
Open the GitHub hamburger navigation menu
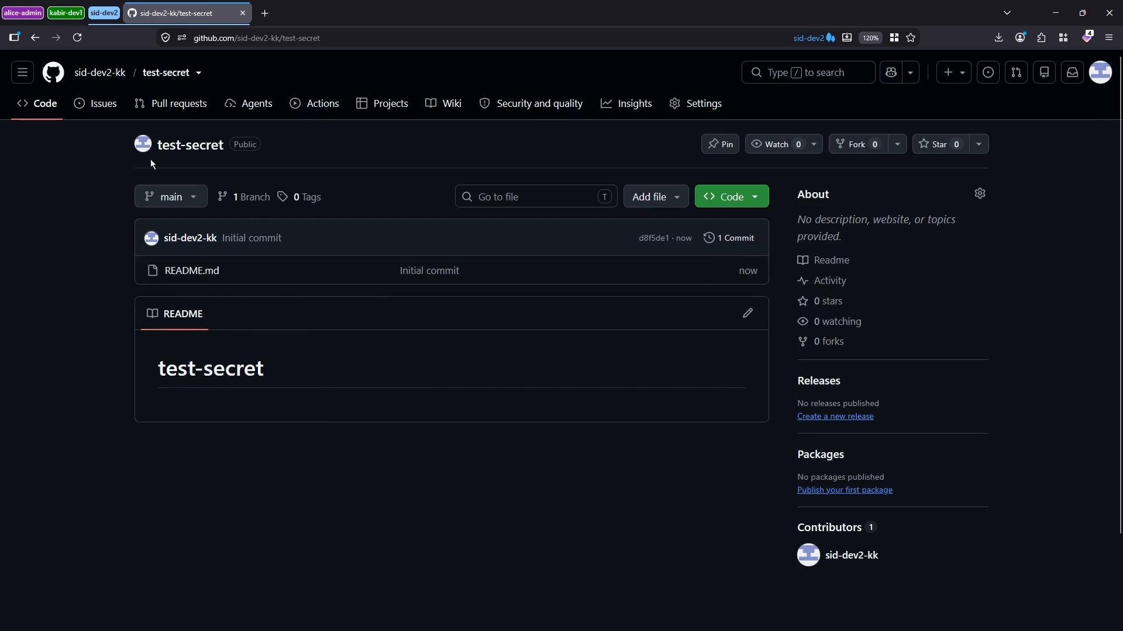coord(22,72)
